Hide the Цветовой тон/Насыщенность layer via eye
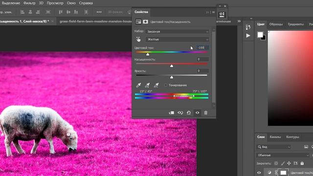Viewport: 313px width, 176px height. tap(259, 173)
